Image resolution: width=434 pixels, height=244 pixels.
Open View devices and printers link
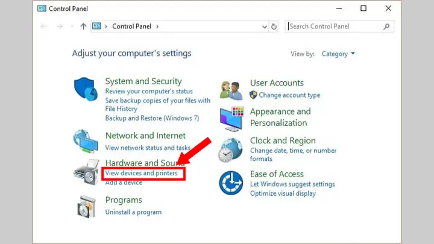[x=141, y=173]
